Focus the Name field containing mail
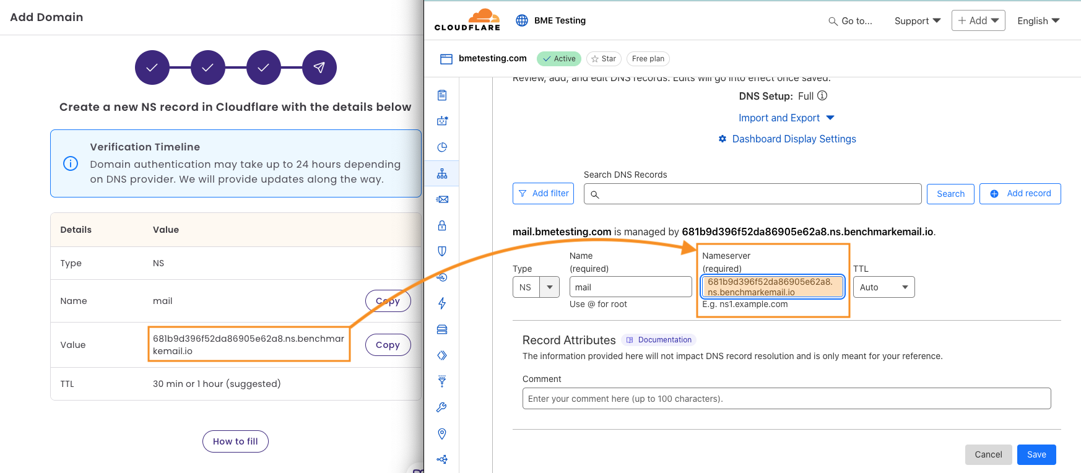This screenshot has height=473, width=1081. pos(630,287)
